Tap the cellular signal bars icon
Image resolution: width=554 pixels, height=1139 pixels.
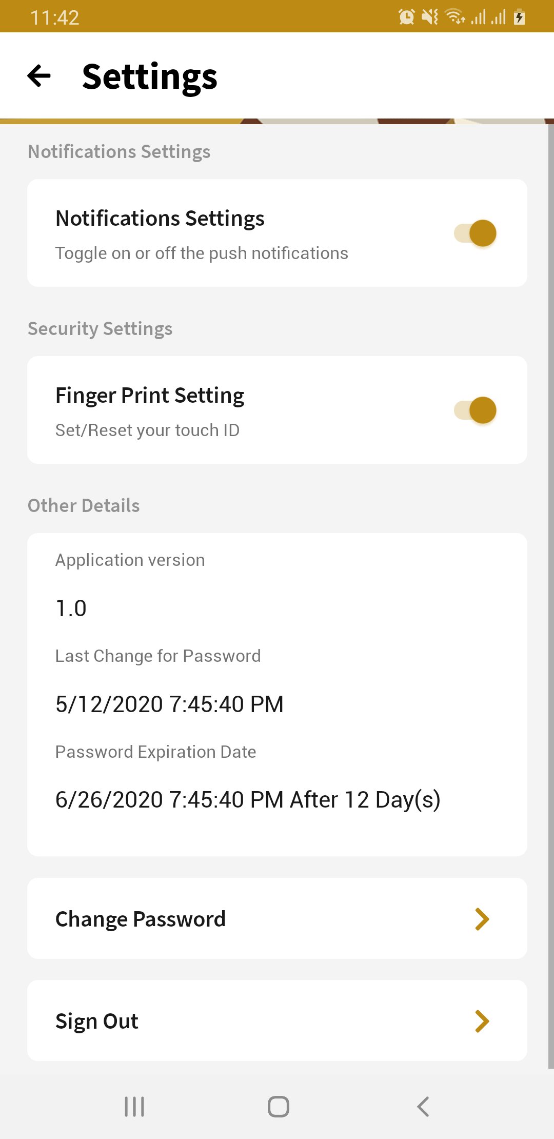pos(488,17)
